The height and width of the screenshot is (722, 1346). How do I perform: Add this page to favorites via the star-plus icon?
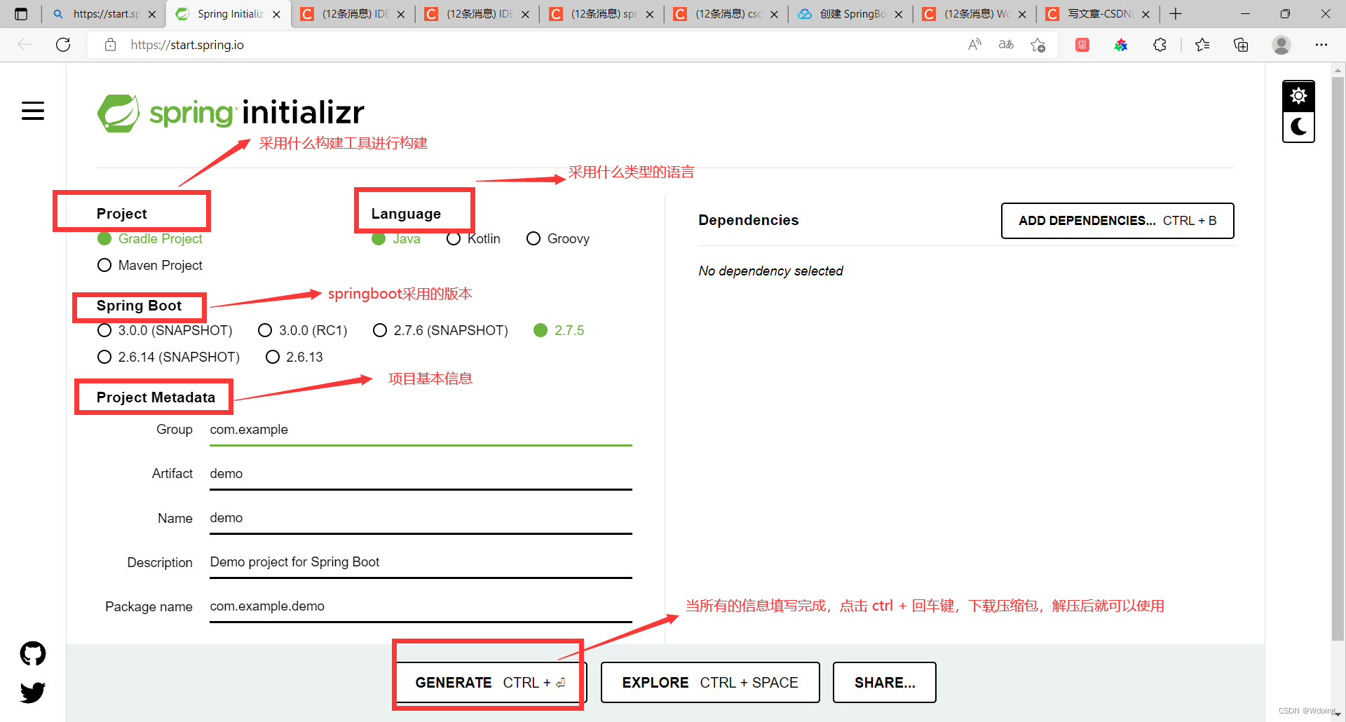[1038, 45]
